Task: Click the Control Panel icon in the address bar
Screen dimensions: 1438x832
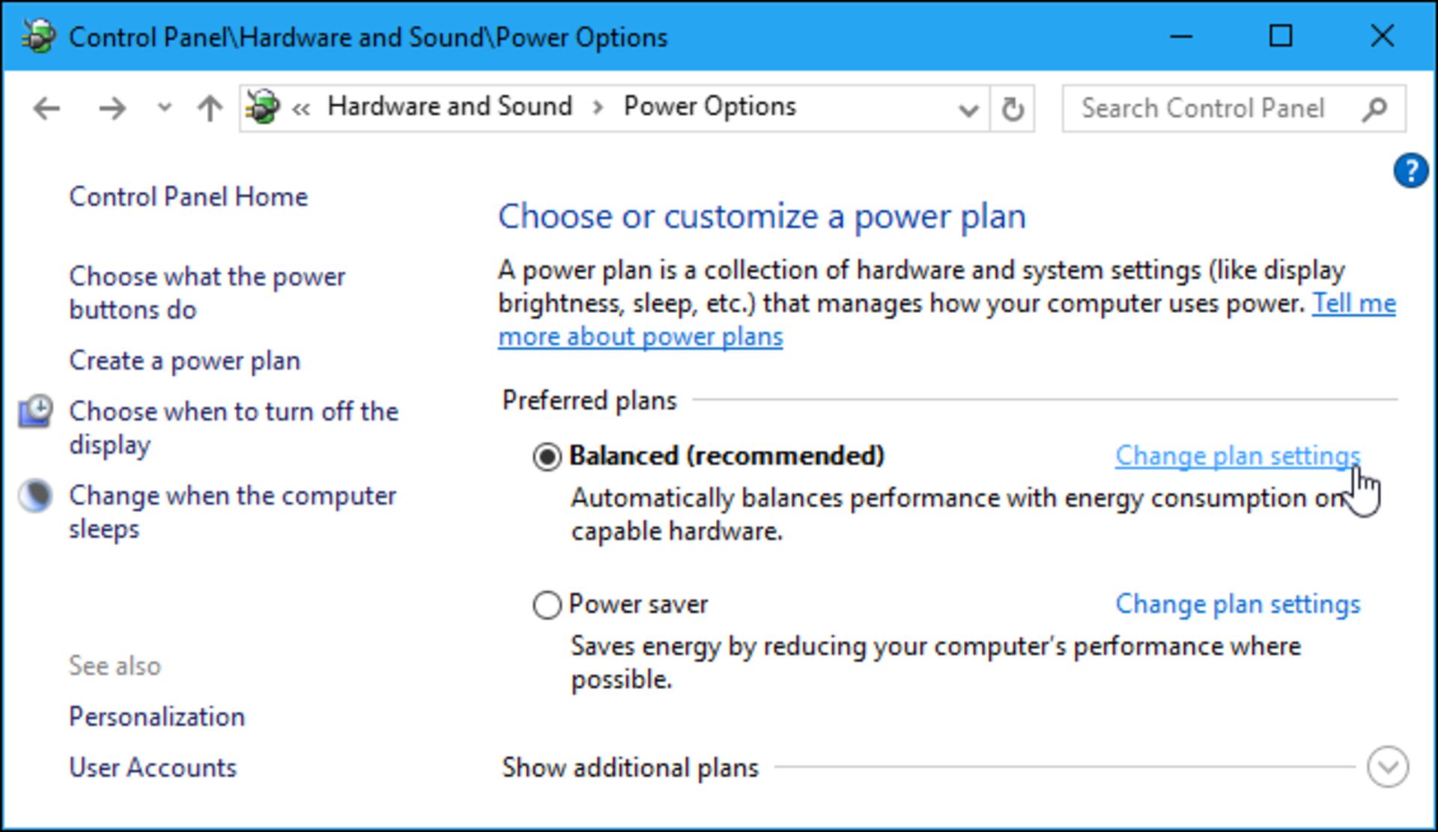Action: 261,106
